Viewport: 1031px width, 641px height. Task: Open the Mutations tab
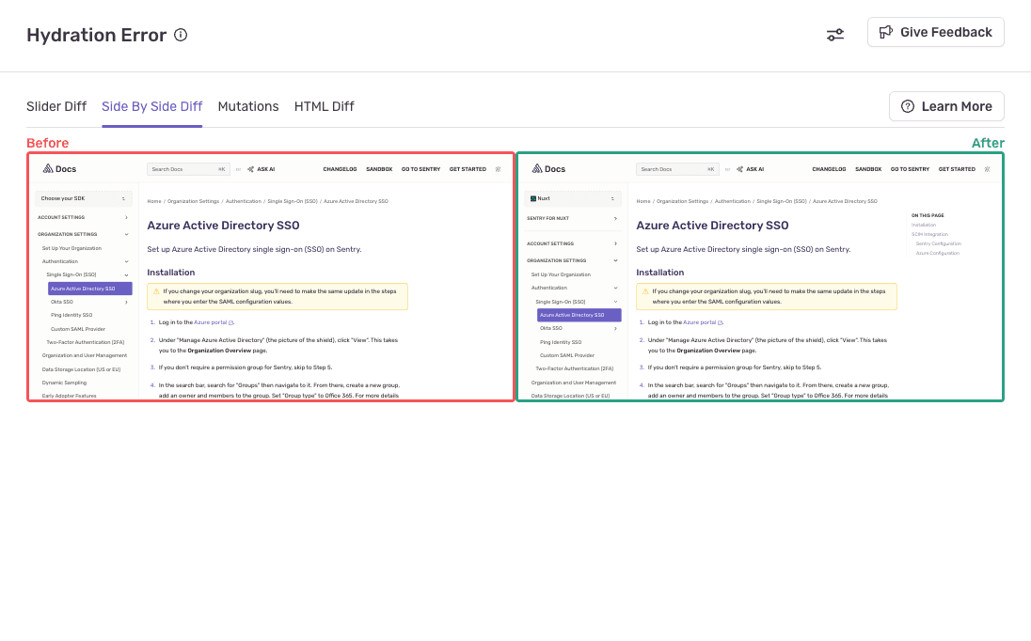[248, 106]
